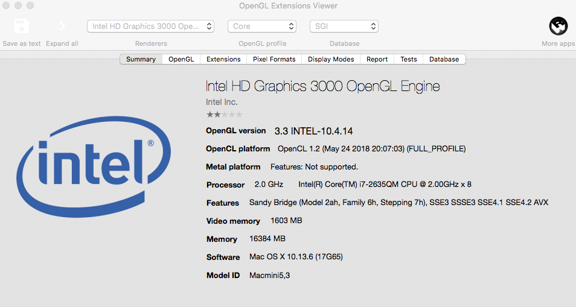
Task: Click the Software value Mac OS X 10.13.6
Action: [x=296, y=257]
